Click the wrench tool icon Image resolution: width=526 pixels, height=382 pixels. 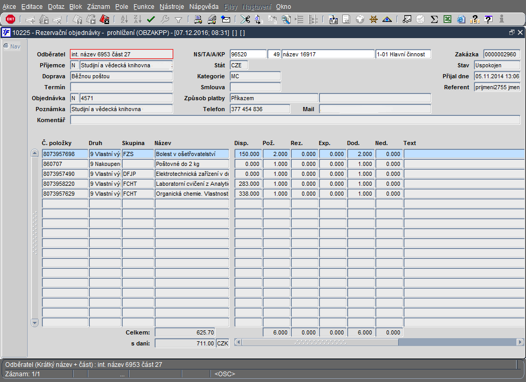[165, 19]
